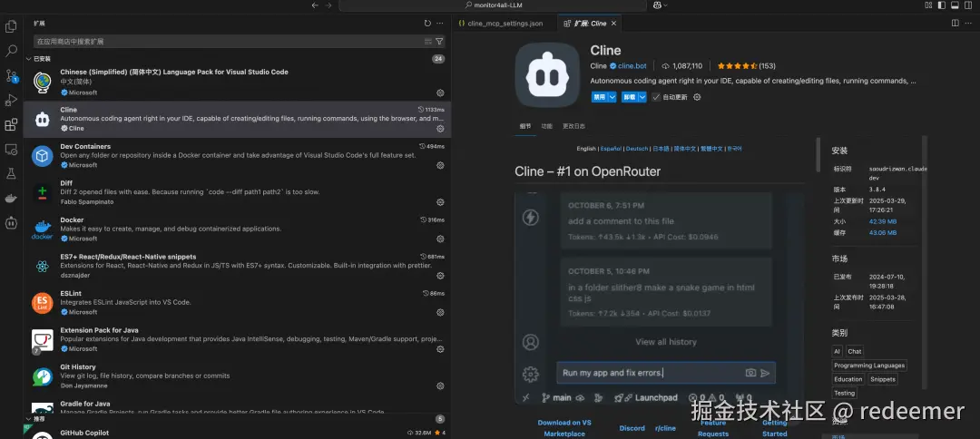Select the Snippets category tag
Image resolution: width=980 pixels, height=439 pixels.
[883, 379]
